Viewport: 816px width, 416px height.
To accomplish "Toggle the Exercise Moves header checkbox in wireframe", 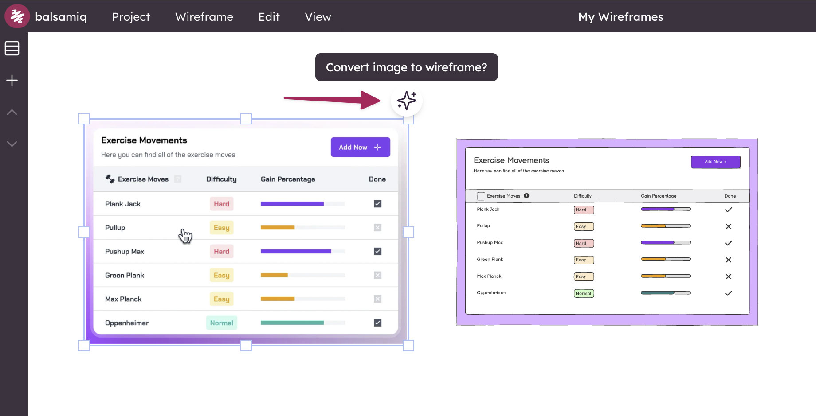I will (x=481, y=195).
